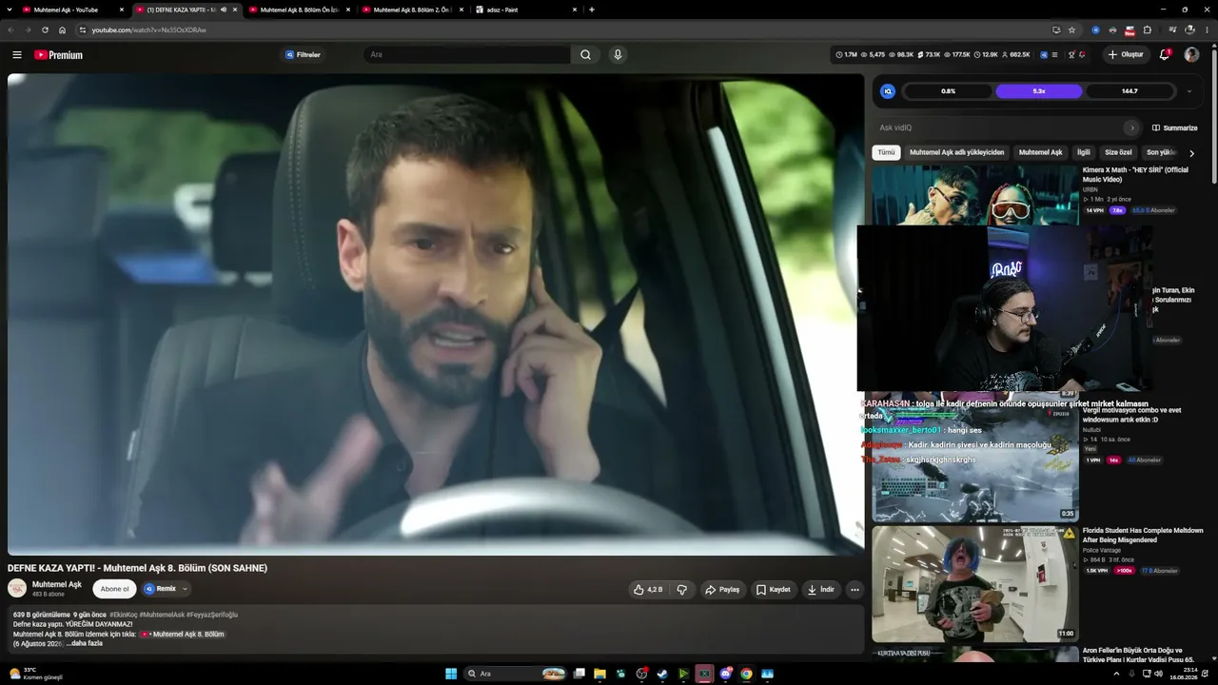Screen dimensions: 1218x685
Task: Open more actions menu under video
Action: click(855, 590)
